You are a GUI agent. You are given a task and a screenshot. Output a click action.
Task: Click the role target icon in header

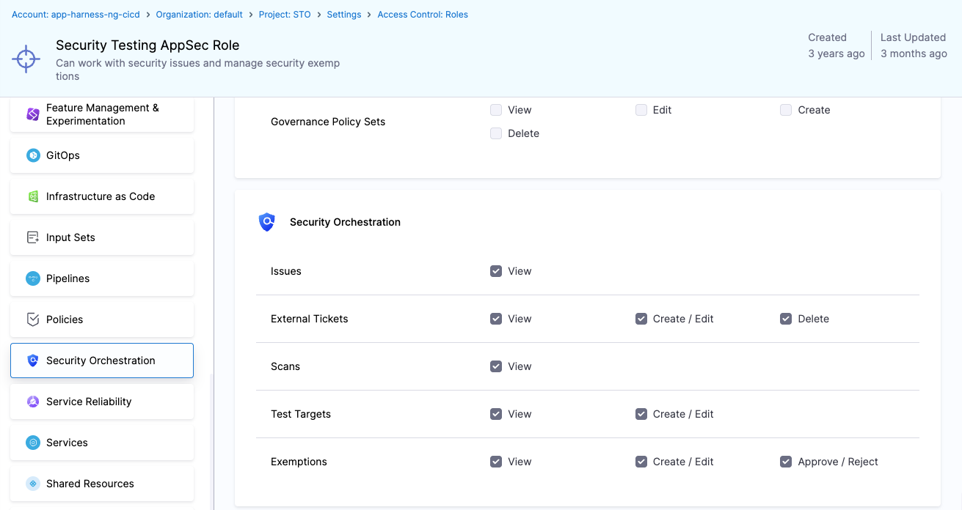[x=26, y=59]
